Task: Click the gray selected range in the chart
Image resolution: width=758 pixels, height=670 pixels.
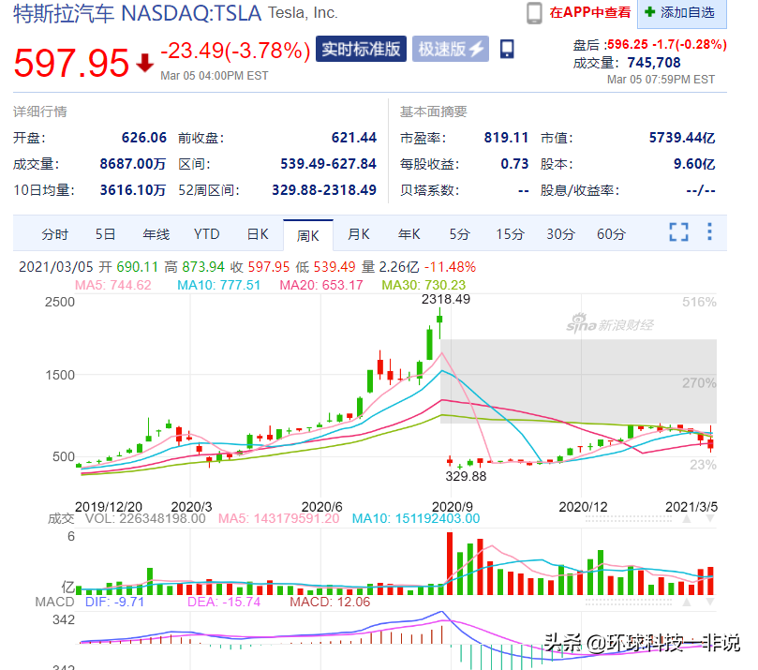Action: coord(578,381)
